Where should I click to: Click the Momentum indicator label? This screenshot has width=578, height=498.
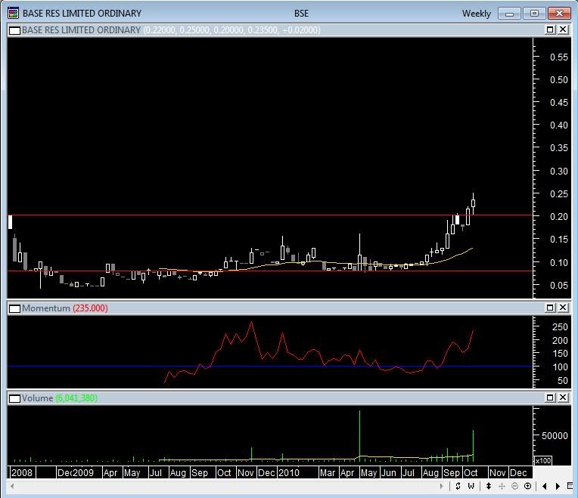45,308
